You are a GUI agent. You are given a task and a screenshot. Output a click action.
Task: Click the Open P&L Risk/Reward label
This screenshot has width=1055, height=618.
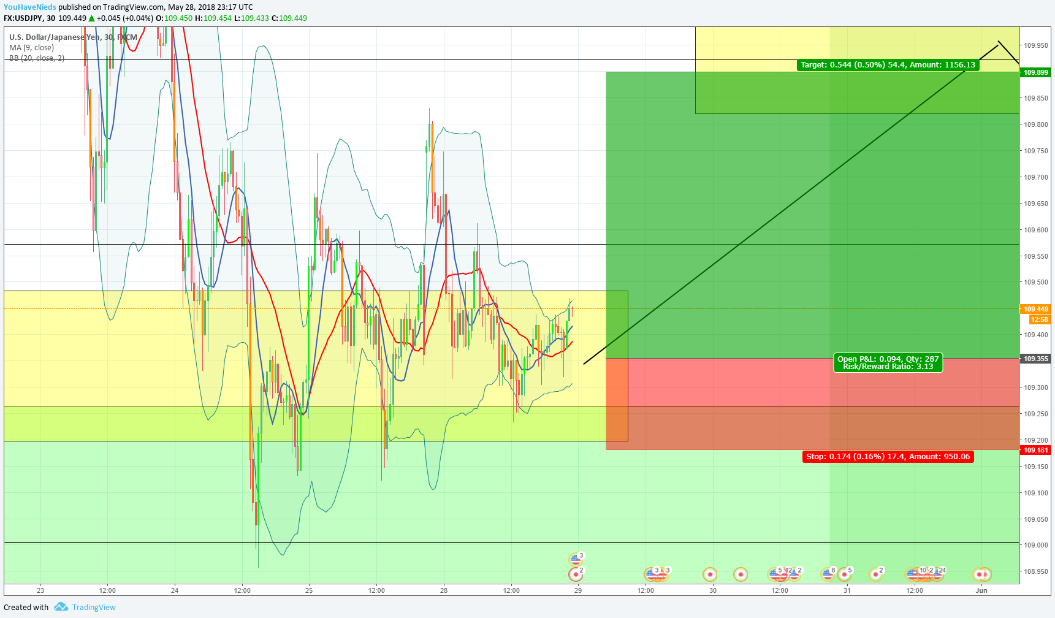888,362
